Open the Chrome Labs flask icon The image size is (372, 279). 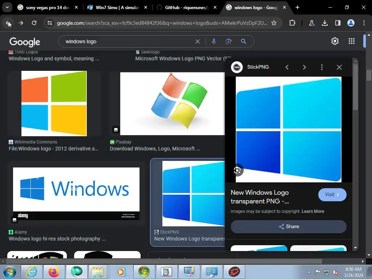(311, 23)
